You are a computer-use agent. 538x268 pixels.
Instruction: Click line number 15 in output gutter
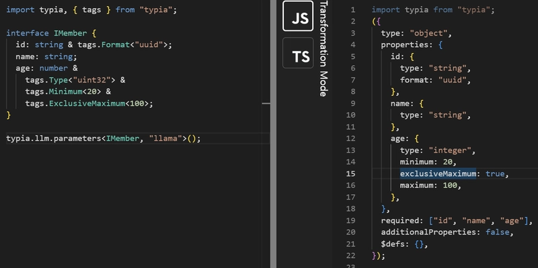(x=350, y=174)
